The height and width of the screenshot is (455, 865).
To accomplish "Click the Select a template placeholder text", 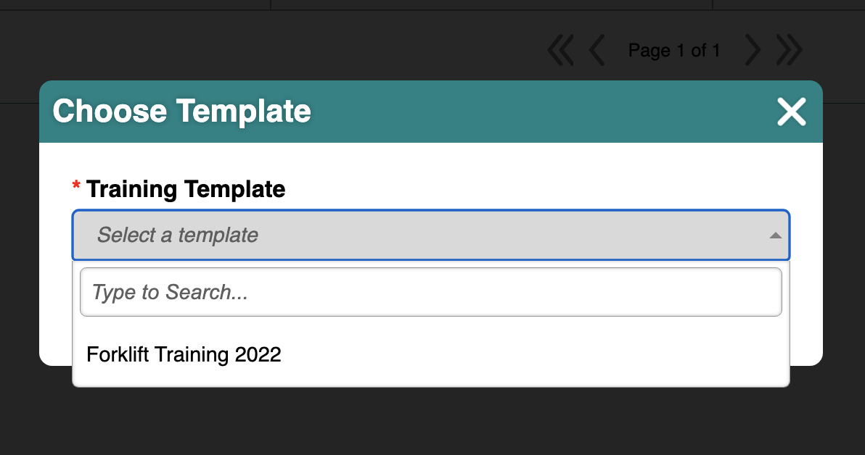I will 178,235.
